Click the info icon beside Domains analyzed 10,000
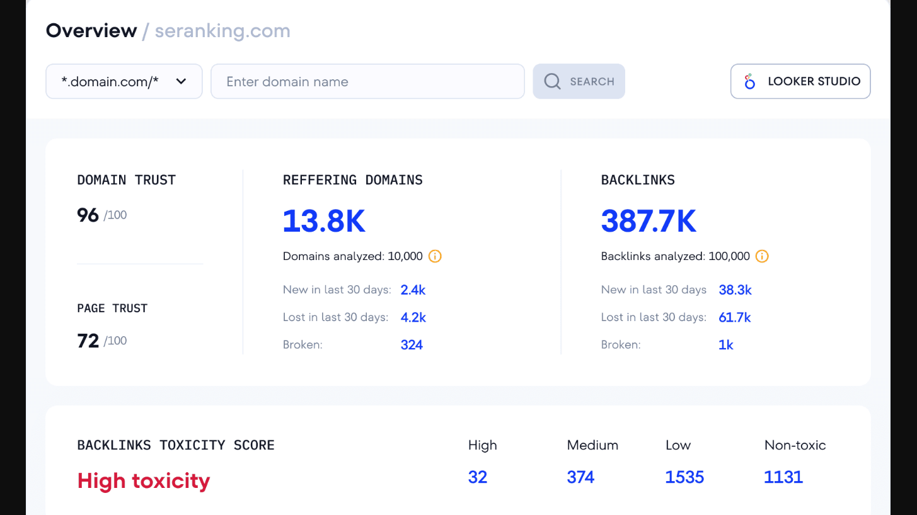The height and width of the screenshot is (515, 917). [x=435, y=256]
